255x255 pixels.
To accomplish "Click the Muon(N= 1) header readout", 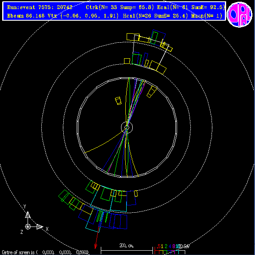I will pyautogui.click(x=206, y=16).
